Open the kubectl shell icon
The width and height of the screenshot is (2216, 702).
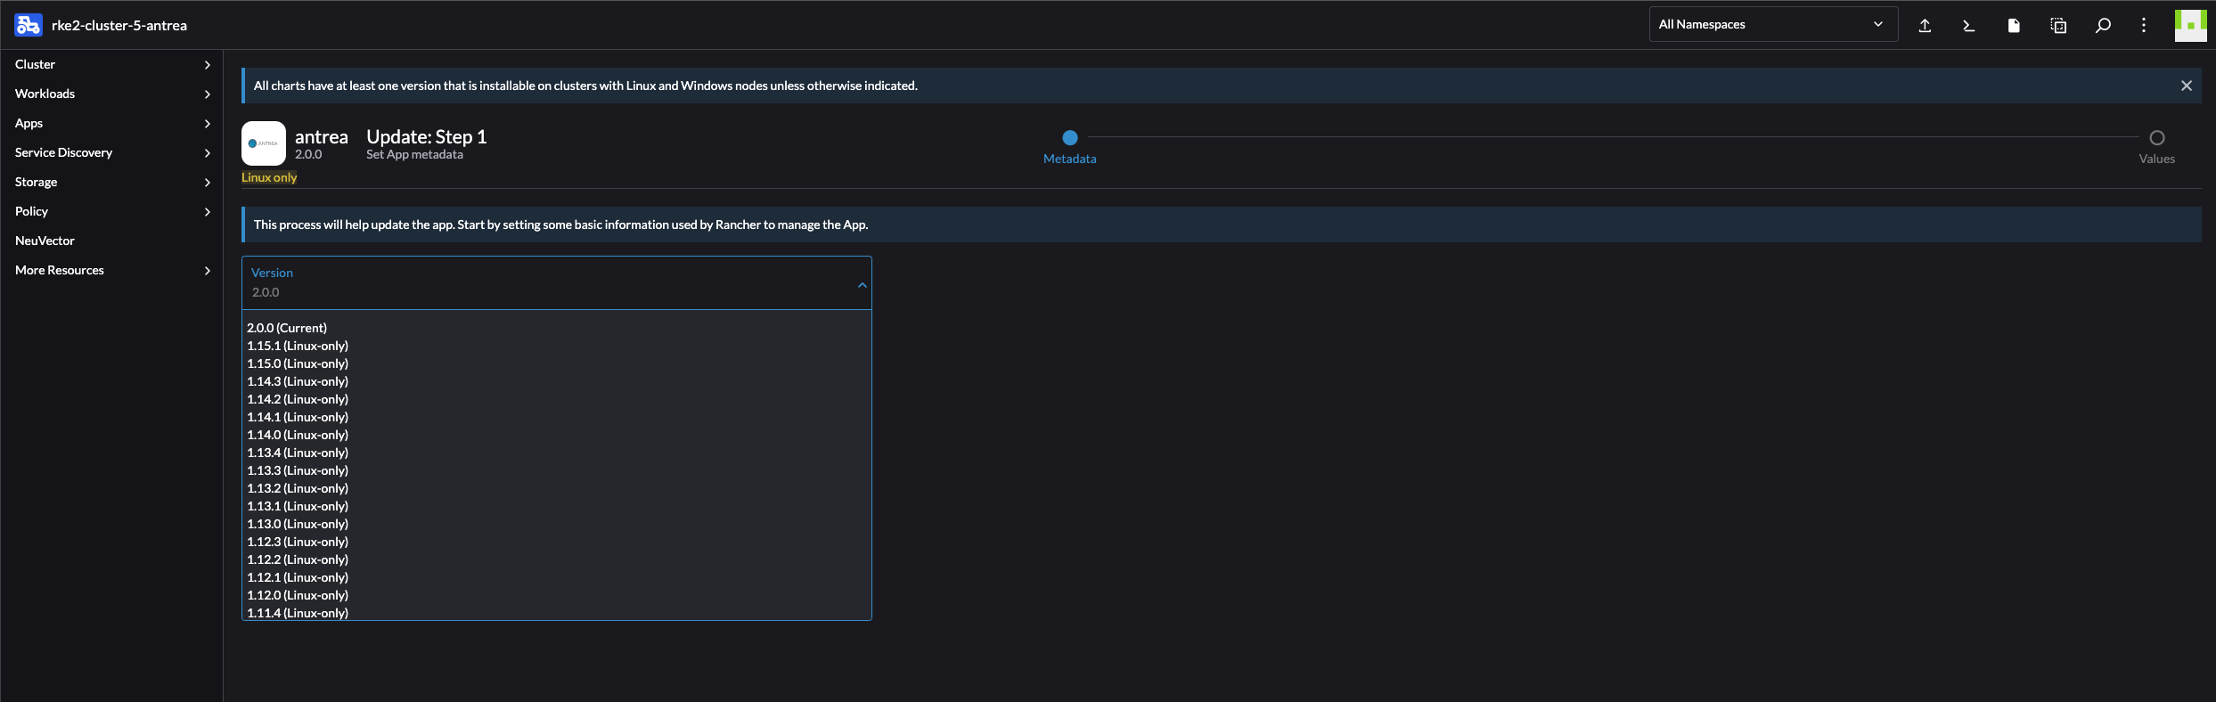1969,25
